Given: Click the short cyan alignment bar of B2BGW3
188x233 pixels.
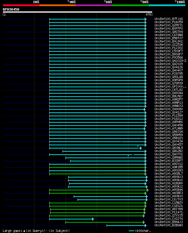Looking at the screenshot, I should (x=127, y=226).
